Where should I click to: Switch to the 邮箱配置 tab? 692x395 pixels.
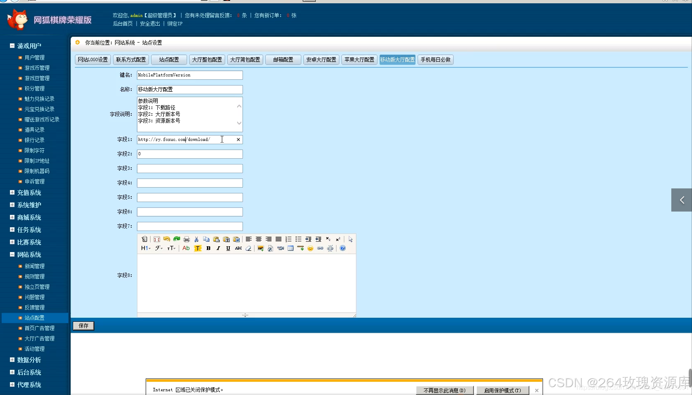point(283,60)
